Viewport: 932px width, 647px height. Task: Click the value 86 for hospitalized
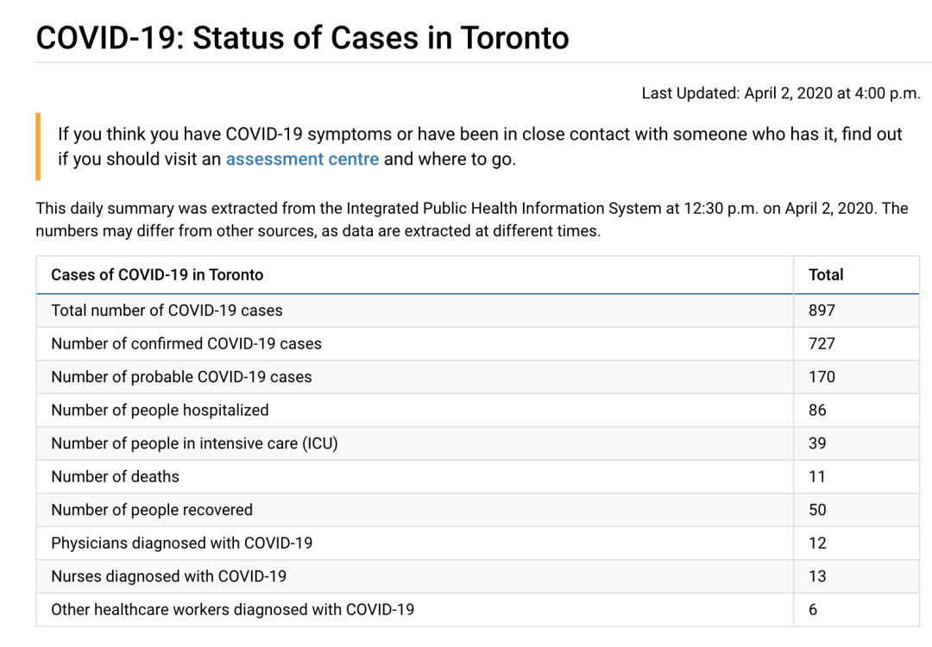(817, 410)
